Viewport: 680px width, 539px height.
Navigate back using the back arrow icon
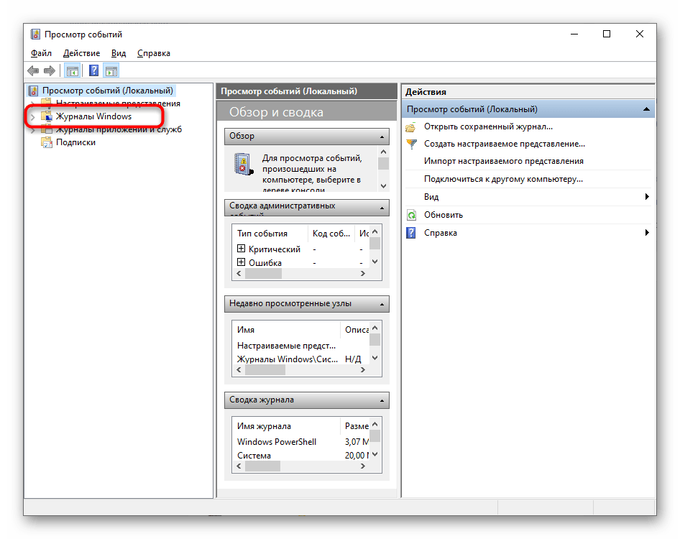pos(34,70)
